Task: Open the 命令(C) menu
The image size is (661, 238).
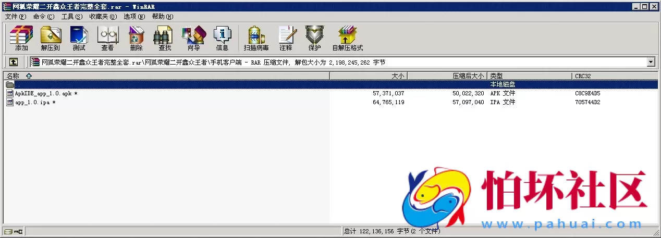Action: [x=43, y=17]
